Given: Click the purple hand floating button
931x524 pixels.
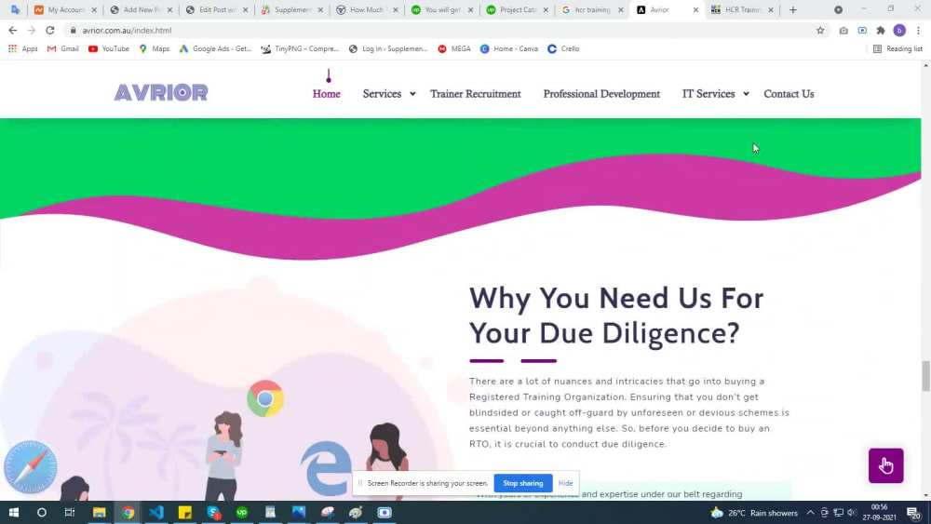Looking at the screenshot, I should pos(885,466).
